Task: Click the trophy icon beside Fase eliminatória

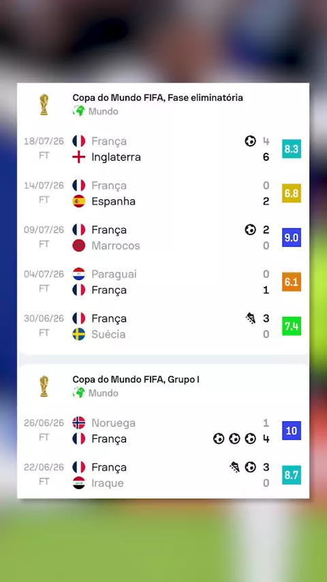Action: [44, 105]
